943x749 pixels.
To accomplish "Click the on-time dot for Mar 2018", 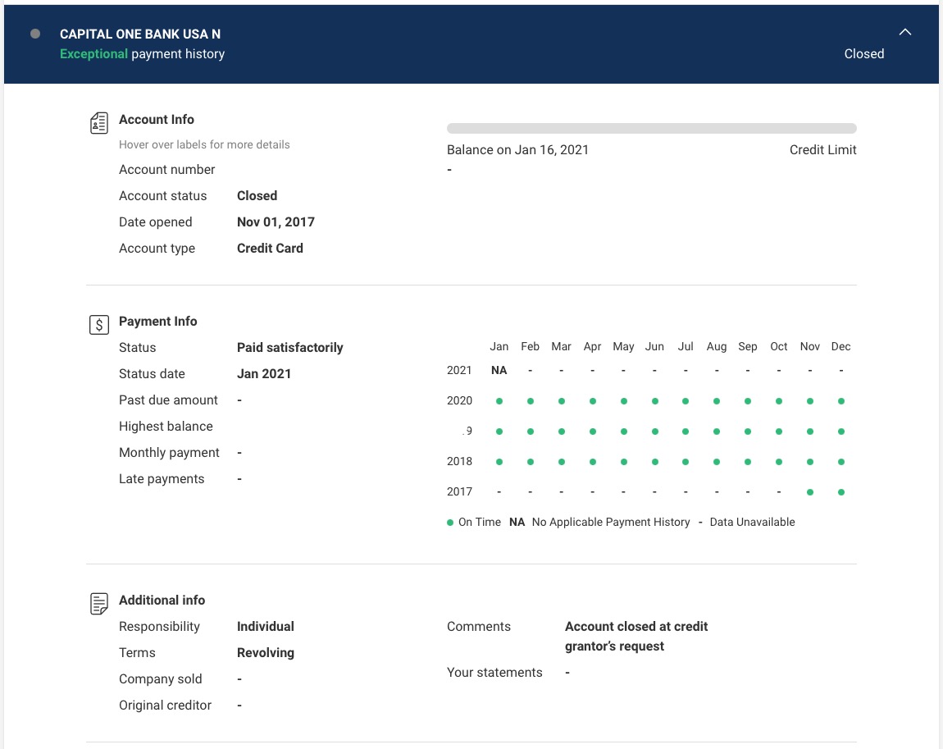I will pos(561,462).
